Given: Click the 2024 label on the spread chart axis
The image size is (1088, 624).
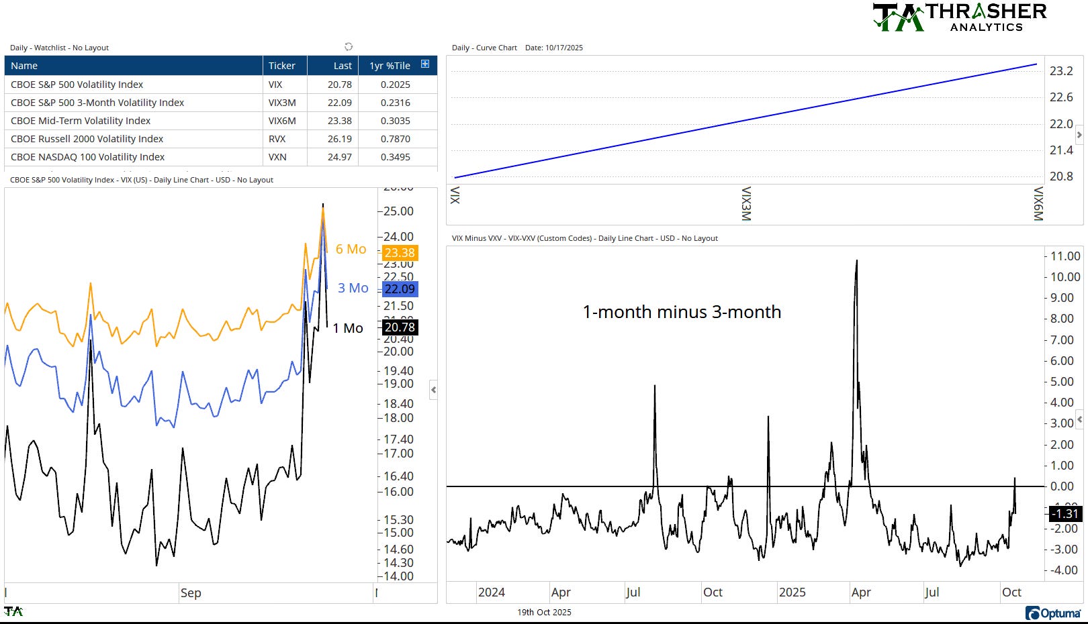Looking at the screenshot, I should pyautogui.click(x=492, y=592).
